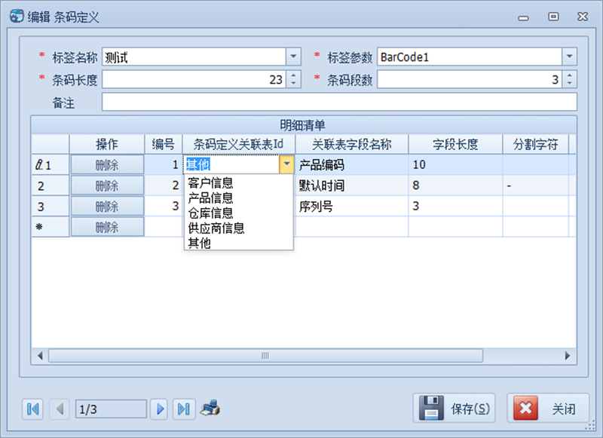Click 序列号 cell
Viewport: 603px width, 438px height.
coord(351,206)
